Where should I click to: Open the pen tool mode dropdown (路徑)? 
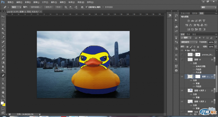tap(16, 7)
